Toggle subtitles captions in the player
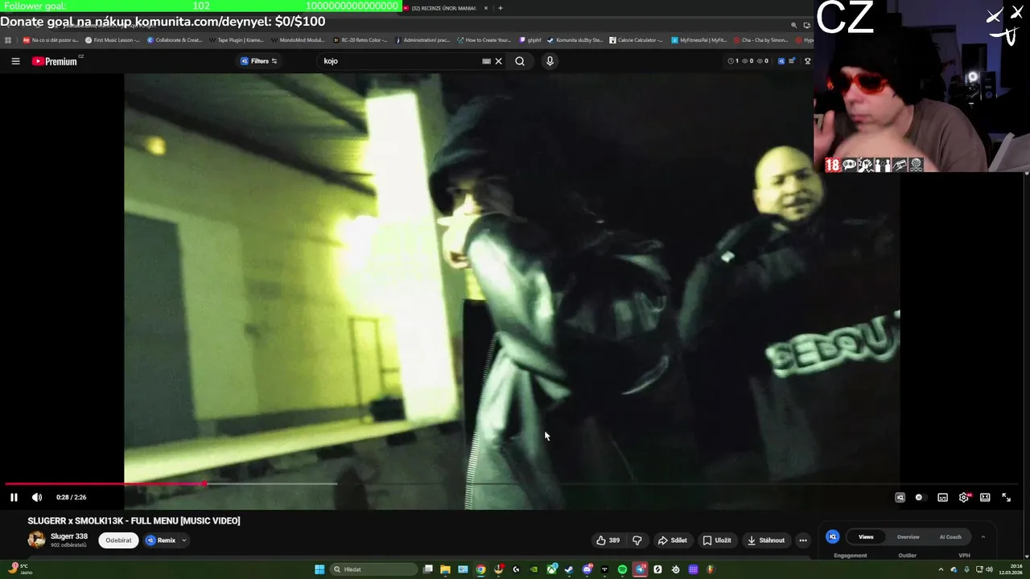Viewport: 1030px width, 579px height. click(x=942, y=497)
